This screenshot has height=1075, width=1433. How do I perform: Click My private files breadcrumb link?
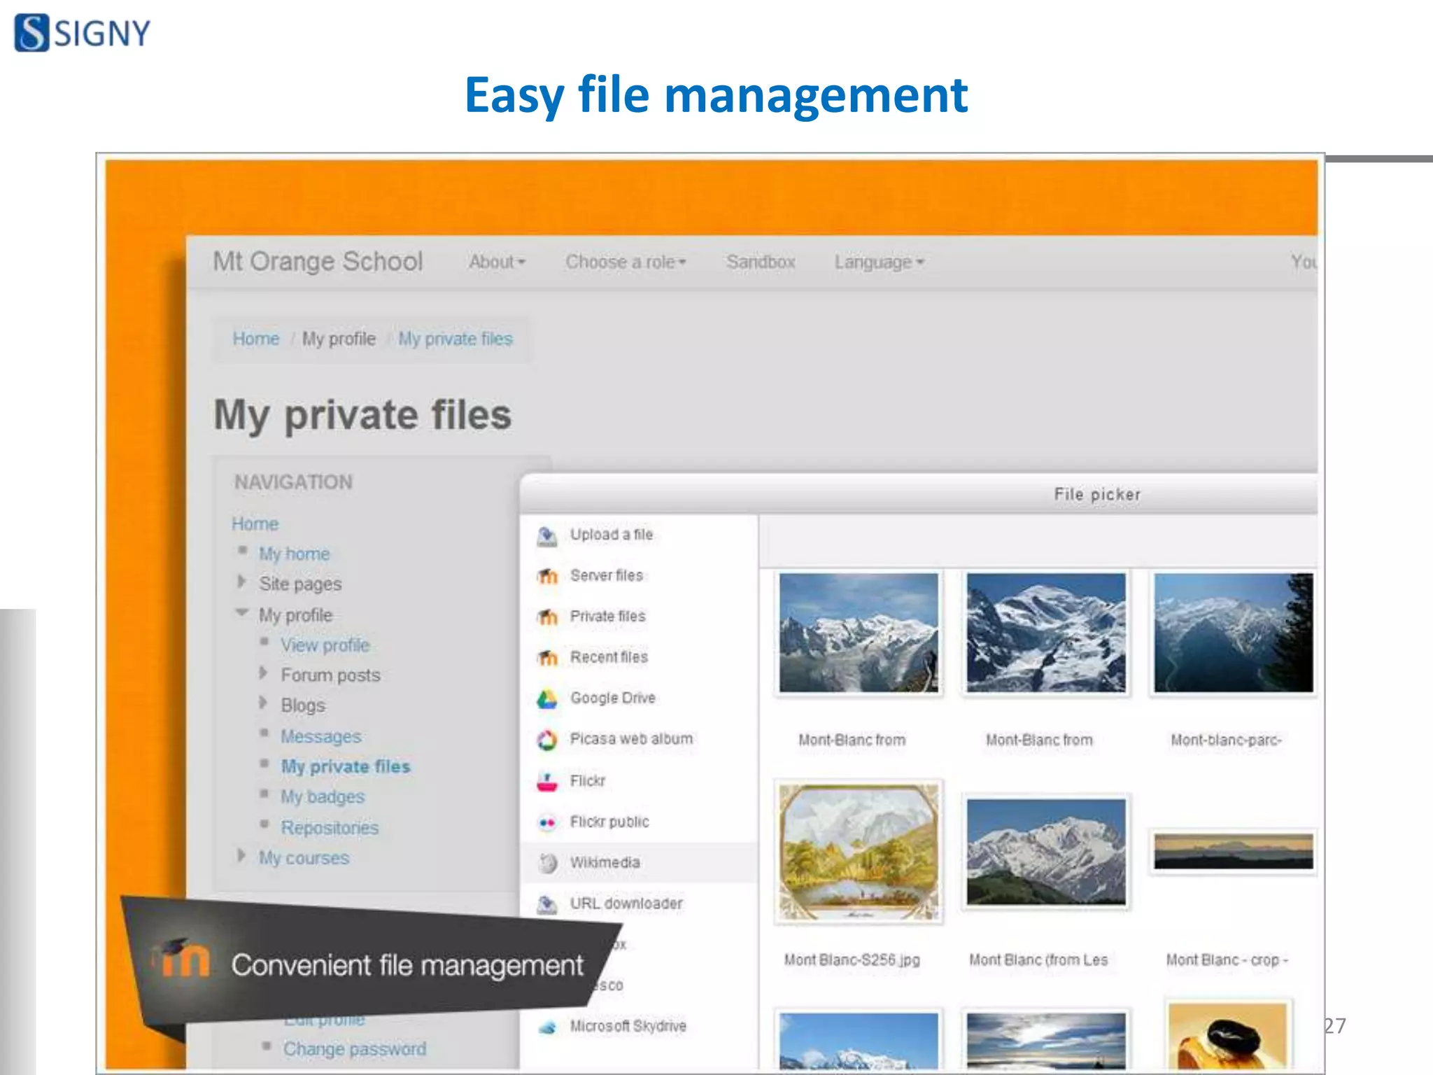(456, 339)
